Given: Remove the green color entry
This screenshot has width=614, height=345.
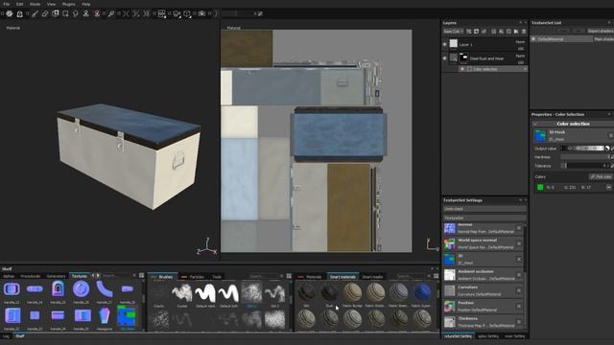Looking at the screenshot, I should pos(608,188).
